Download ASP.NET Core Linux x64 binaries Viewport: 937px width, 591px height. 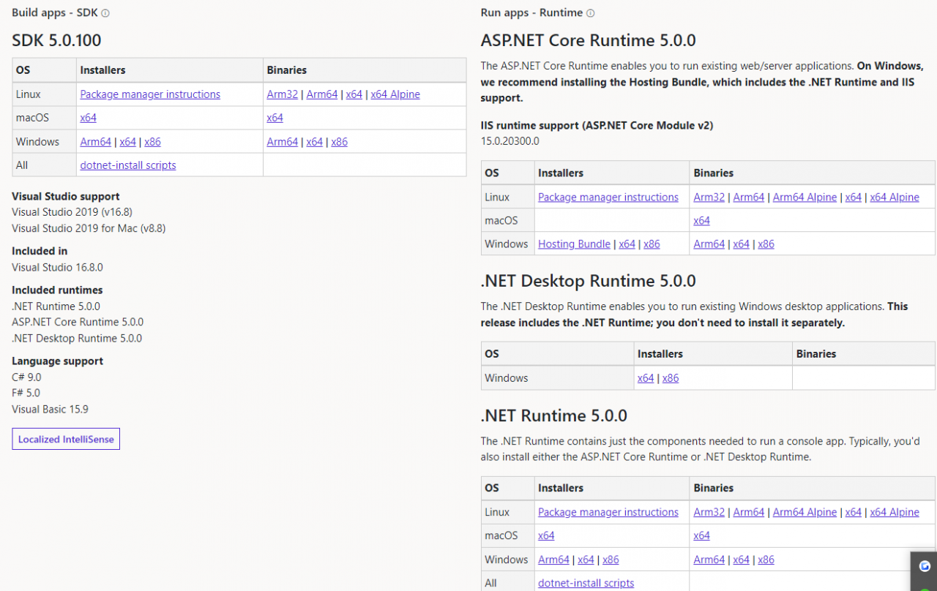[x=854, y=197]
